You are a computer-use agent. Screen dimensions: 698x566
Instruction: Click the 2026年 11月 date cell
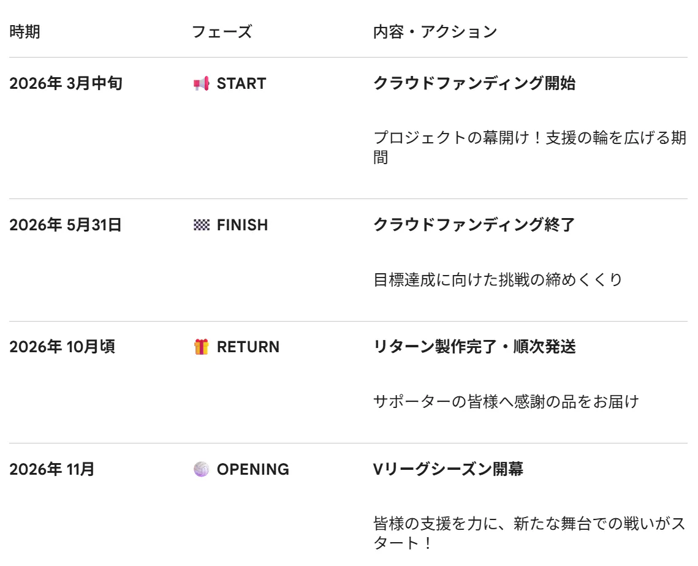52,469
